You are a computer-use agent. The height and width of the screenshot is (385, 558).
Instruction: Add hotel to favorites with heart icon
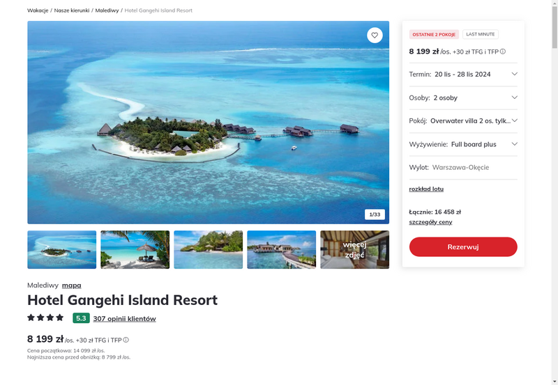375,36
